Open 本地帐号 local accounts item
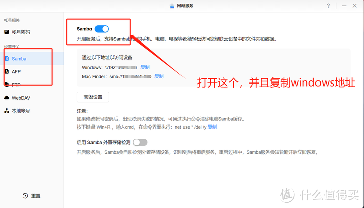 [32, 111]
